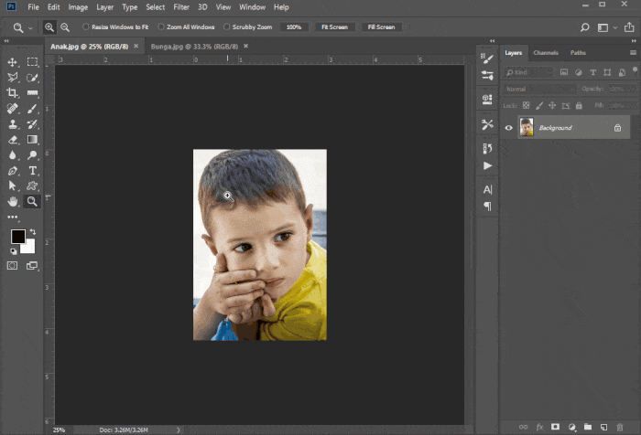Select the Rectangular Marquee tool

click(x=32, y=62)
